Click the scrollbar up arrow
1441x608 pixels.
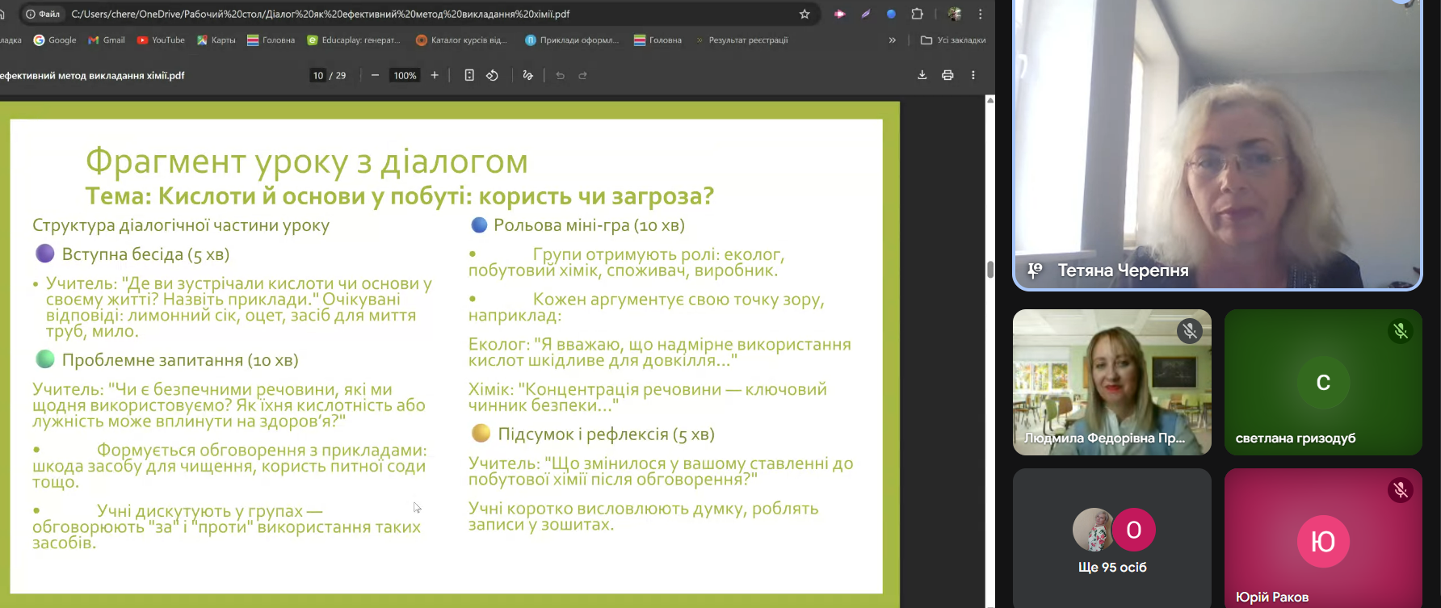990,100
